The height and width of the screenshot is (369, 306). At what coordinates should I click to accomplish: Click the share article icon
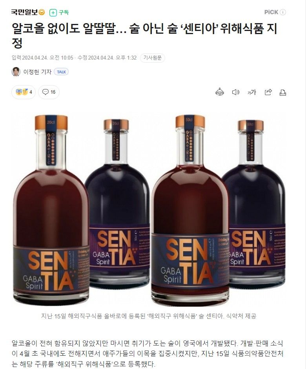[x=268, y=92]
